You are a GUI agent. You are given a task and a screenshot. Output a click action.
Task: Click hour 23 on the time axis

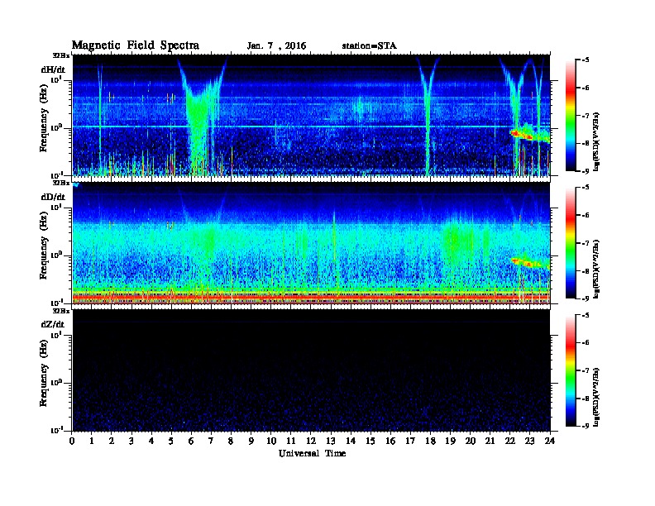[x=530, y=442]
